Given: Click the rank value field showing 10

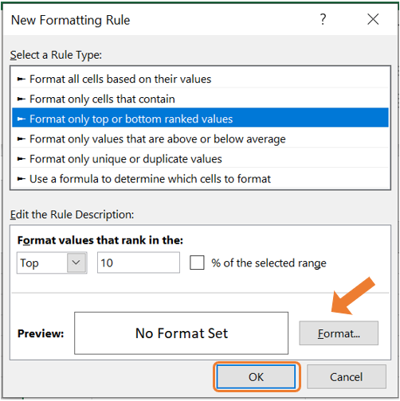Looking at the screenshot, I should click(x=139, y=263).
